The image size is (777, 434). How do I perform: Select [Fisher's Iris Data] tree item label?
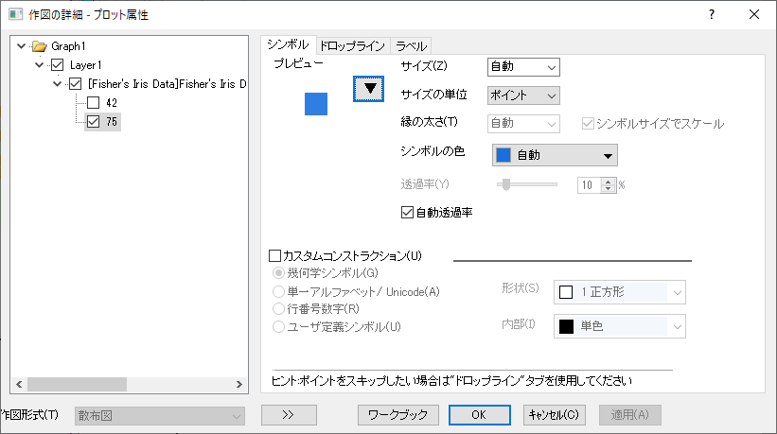(167, 83)
